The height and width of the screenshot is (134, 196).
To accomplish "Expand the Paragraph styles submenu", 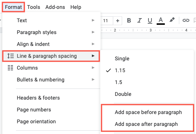I will [51, 32].
